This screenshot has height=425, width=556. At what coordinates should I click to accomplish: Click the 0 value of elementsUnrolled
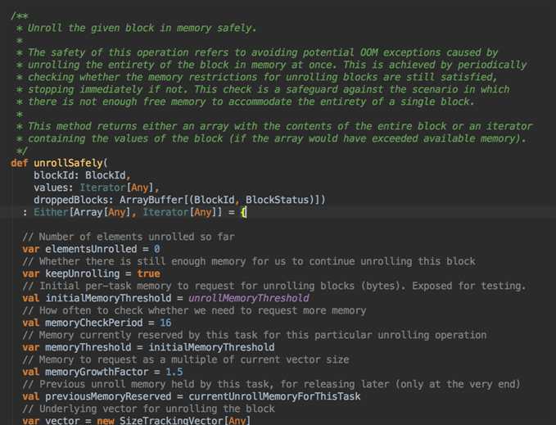coord(156,249)
